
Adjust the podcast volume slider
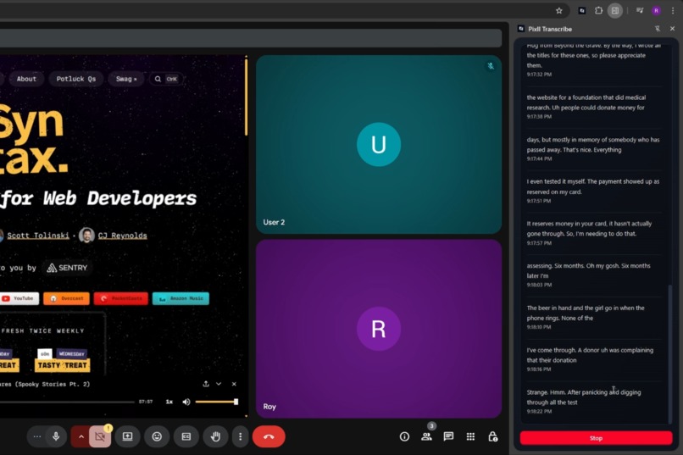[x=216, y=402]
